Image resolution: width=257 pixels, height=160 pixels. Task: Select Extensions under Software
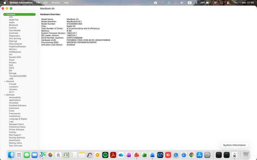pyautogui.click(x=14, y=108)
